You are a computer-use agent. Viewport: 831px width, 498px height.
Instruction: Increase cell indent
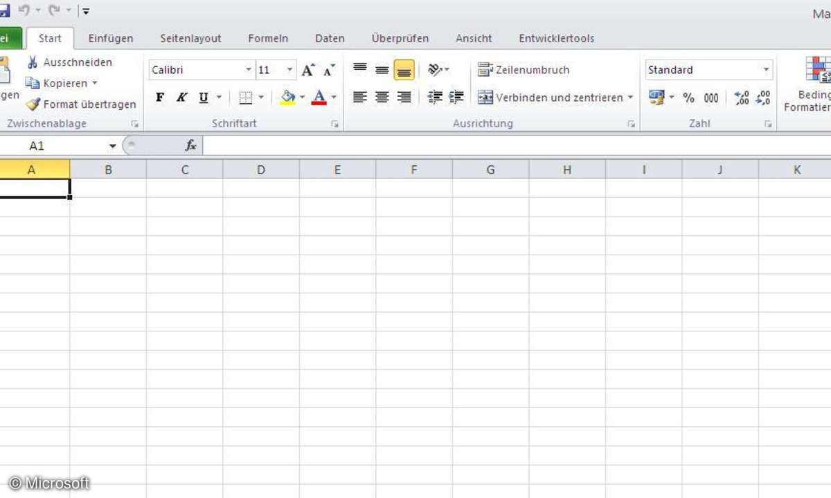[456, 98]
